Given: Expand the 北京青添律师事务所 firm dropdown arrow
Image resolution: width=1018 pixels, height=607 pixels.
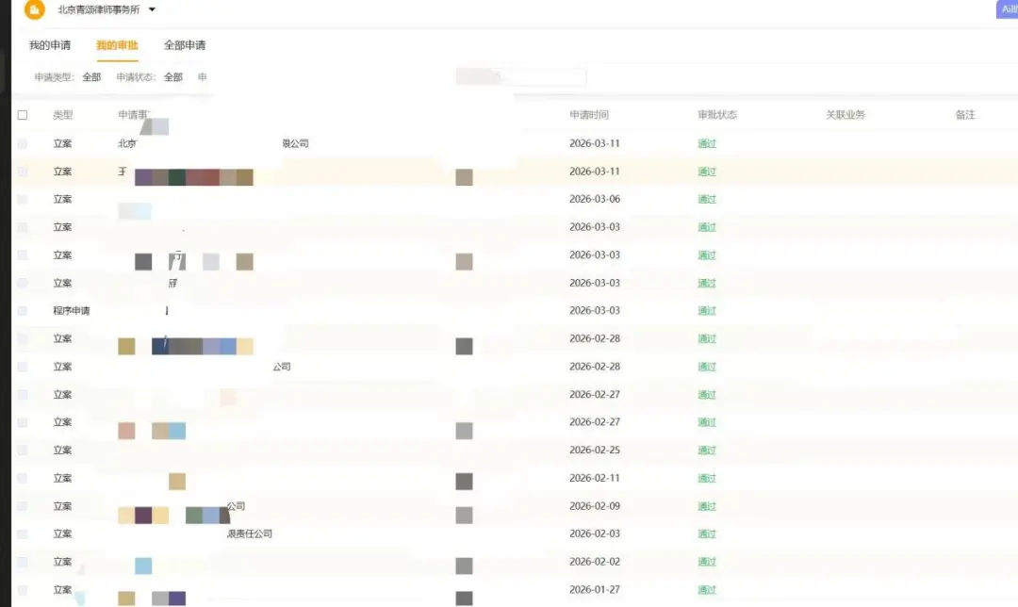Looking at the screenshot, I should click(153, 9).
